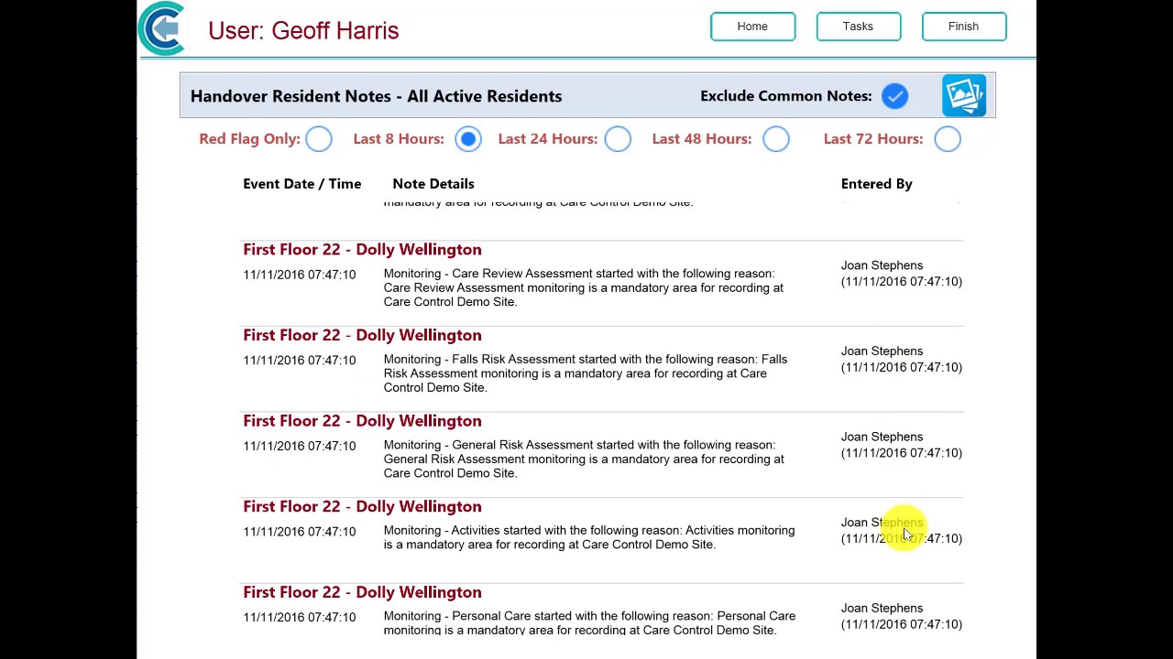This screenshot has height=659, width=1173.
Task: Click the resident heading above Care Review note
Action: pos(362,250)
